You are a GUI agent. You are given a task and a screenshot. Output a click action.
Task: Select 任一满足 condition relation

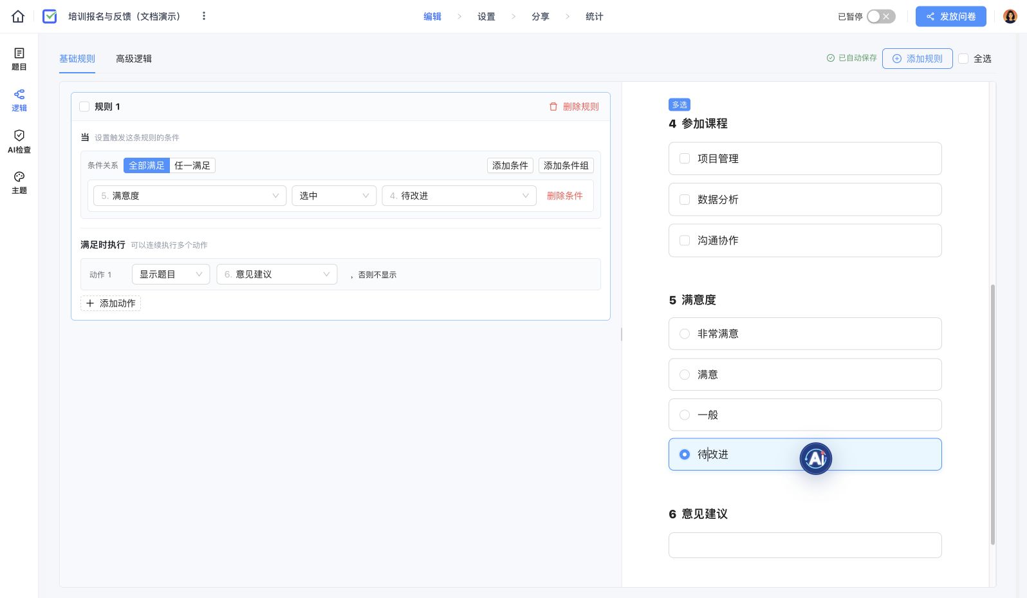coord(192,165)
